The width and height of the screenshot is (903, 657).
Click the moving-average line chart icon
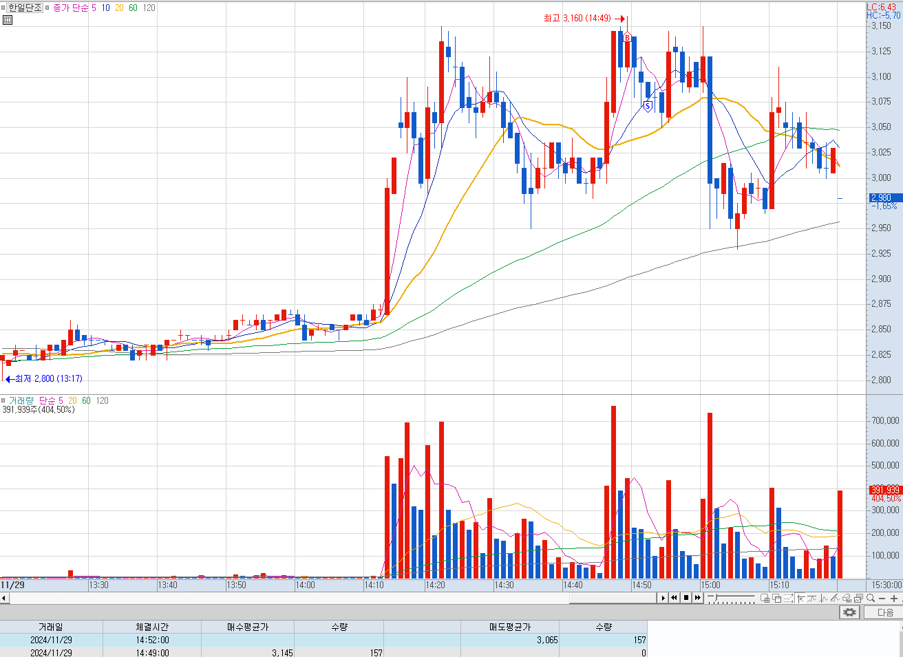point(811,598)
